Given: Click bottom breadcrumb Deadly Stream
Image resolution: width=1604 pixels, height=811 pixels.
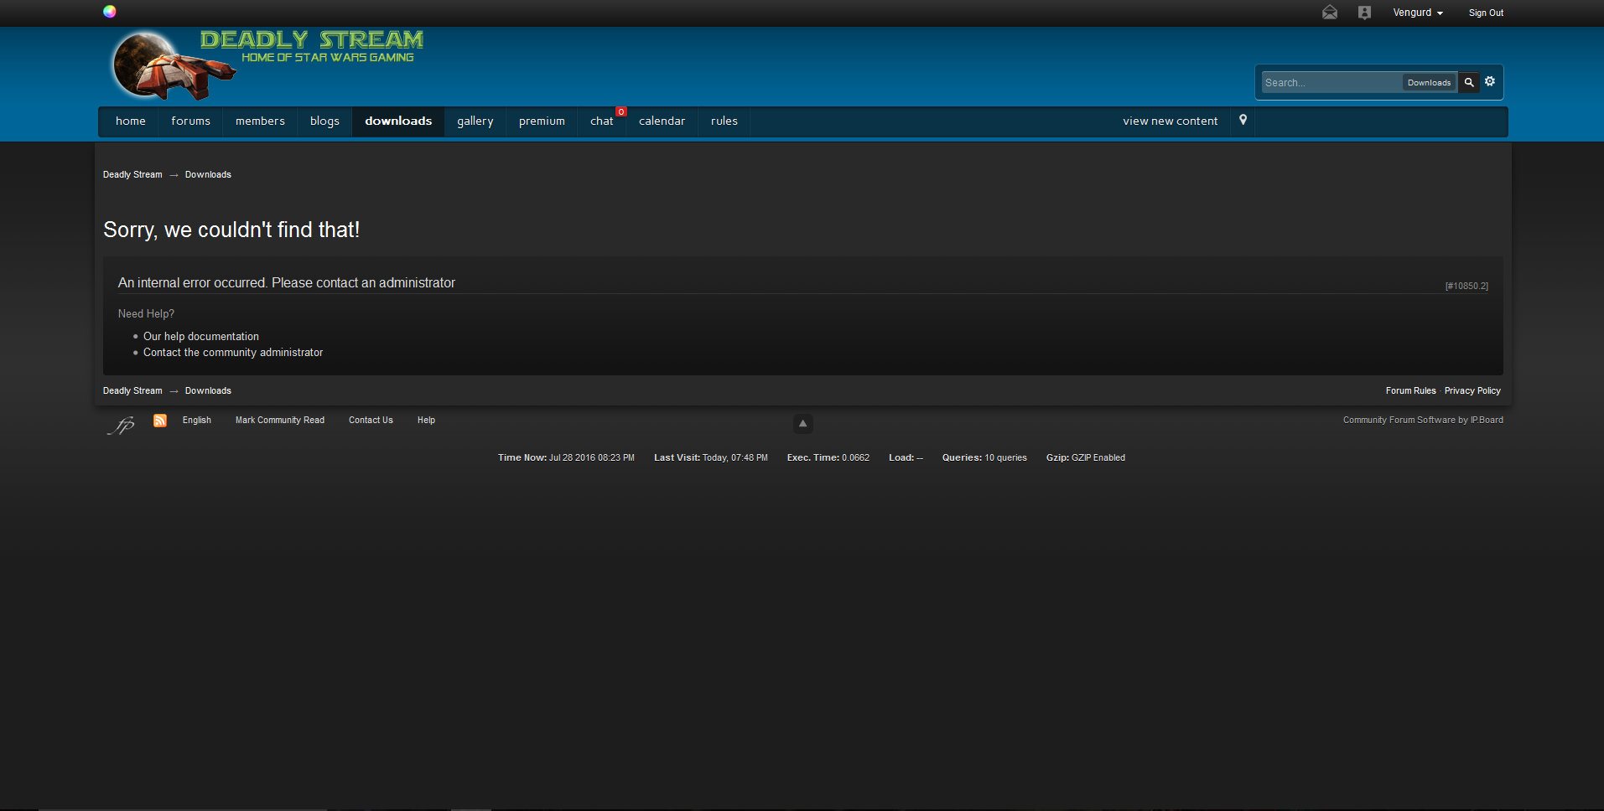Looking at the screenshot, I should (x=132, y=390).
